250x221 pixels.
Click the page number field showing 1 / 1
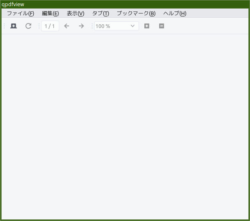pyautogui.click(x=50, y=26)
